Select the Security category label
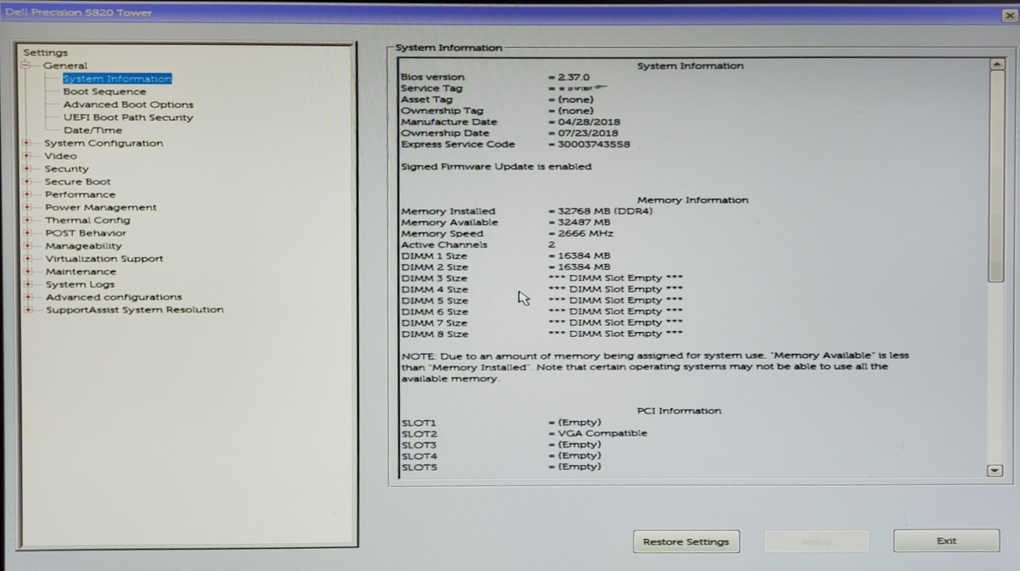 coord(66,169)
